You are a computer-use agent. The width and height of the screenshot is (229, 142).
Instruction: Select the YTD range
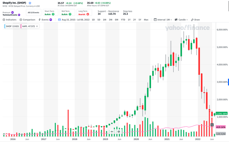123,20
